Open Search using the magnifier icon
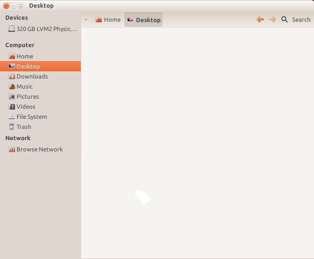This screenshot has height=259, width=314. [x=285, y=19]
